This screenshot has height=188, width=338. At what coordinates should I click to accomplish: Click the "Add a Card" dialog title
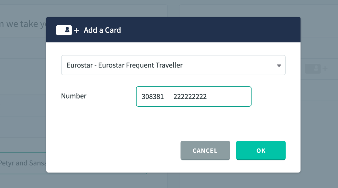[102, 30]
